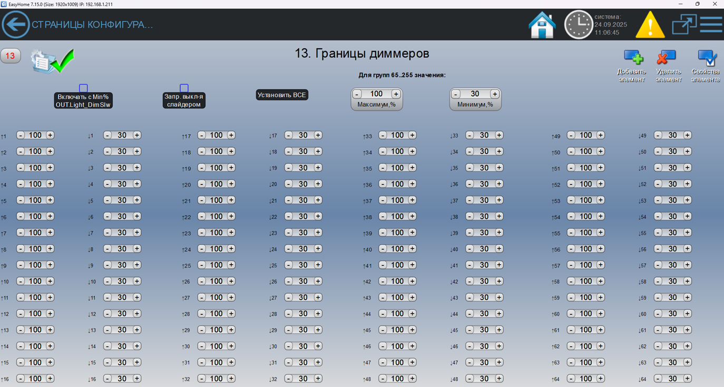Click the system clock icon

(578, 25)
